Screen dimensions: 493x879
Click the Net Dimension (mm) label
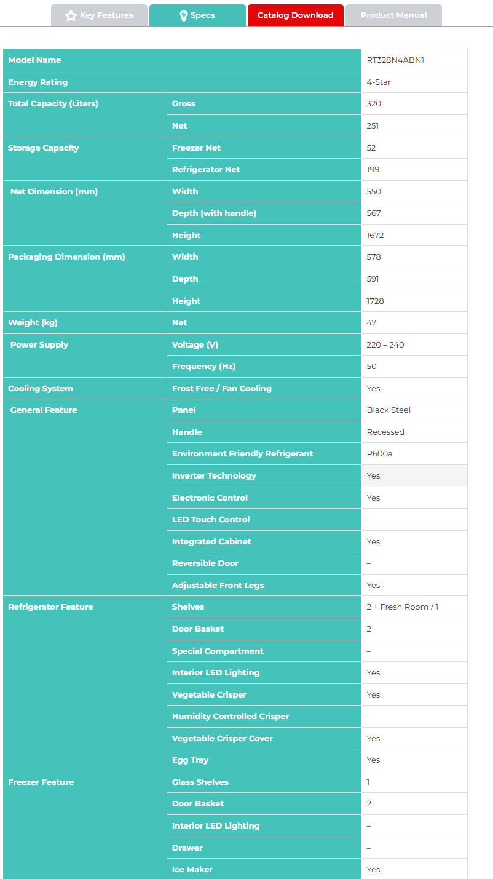[54, 192]
